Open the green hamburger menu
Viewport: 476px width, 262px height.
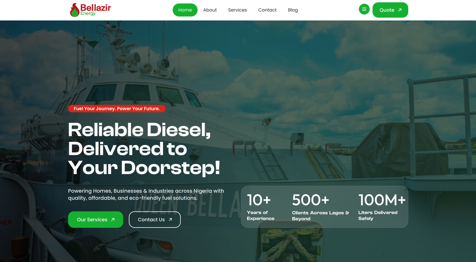[x=364, y=9]
